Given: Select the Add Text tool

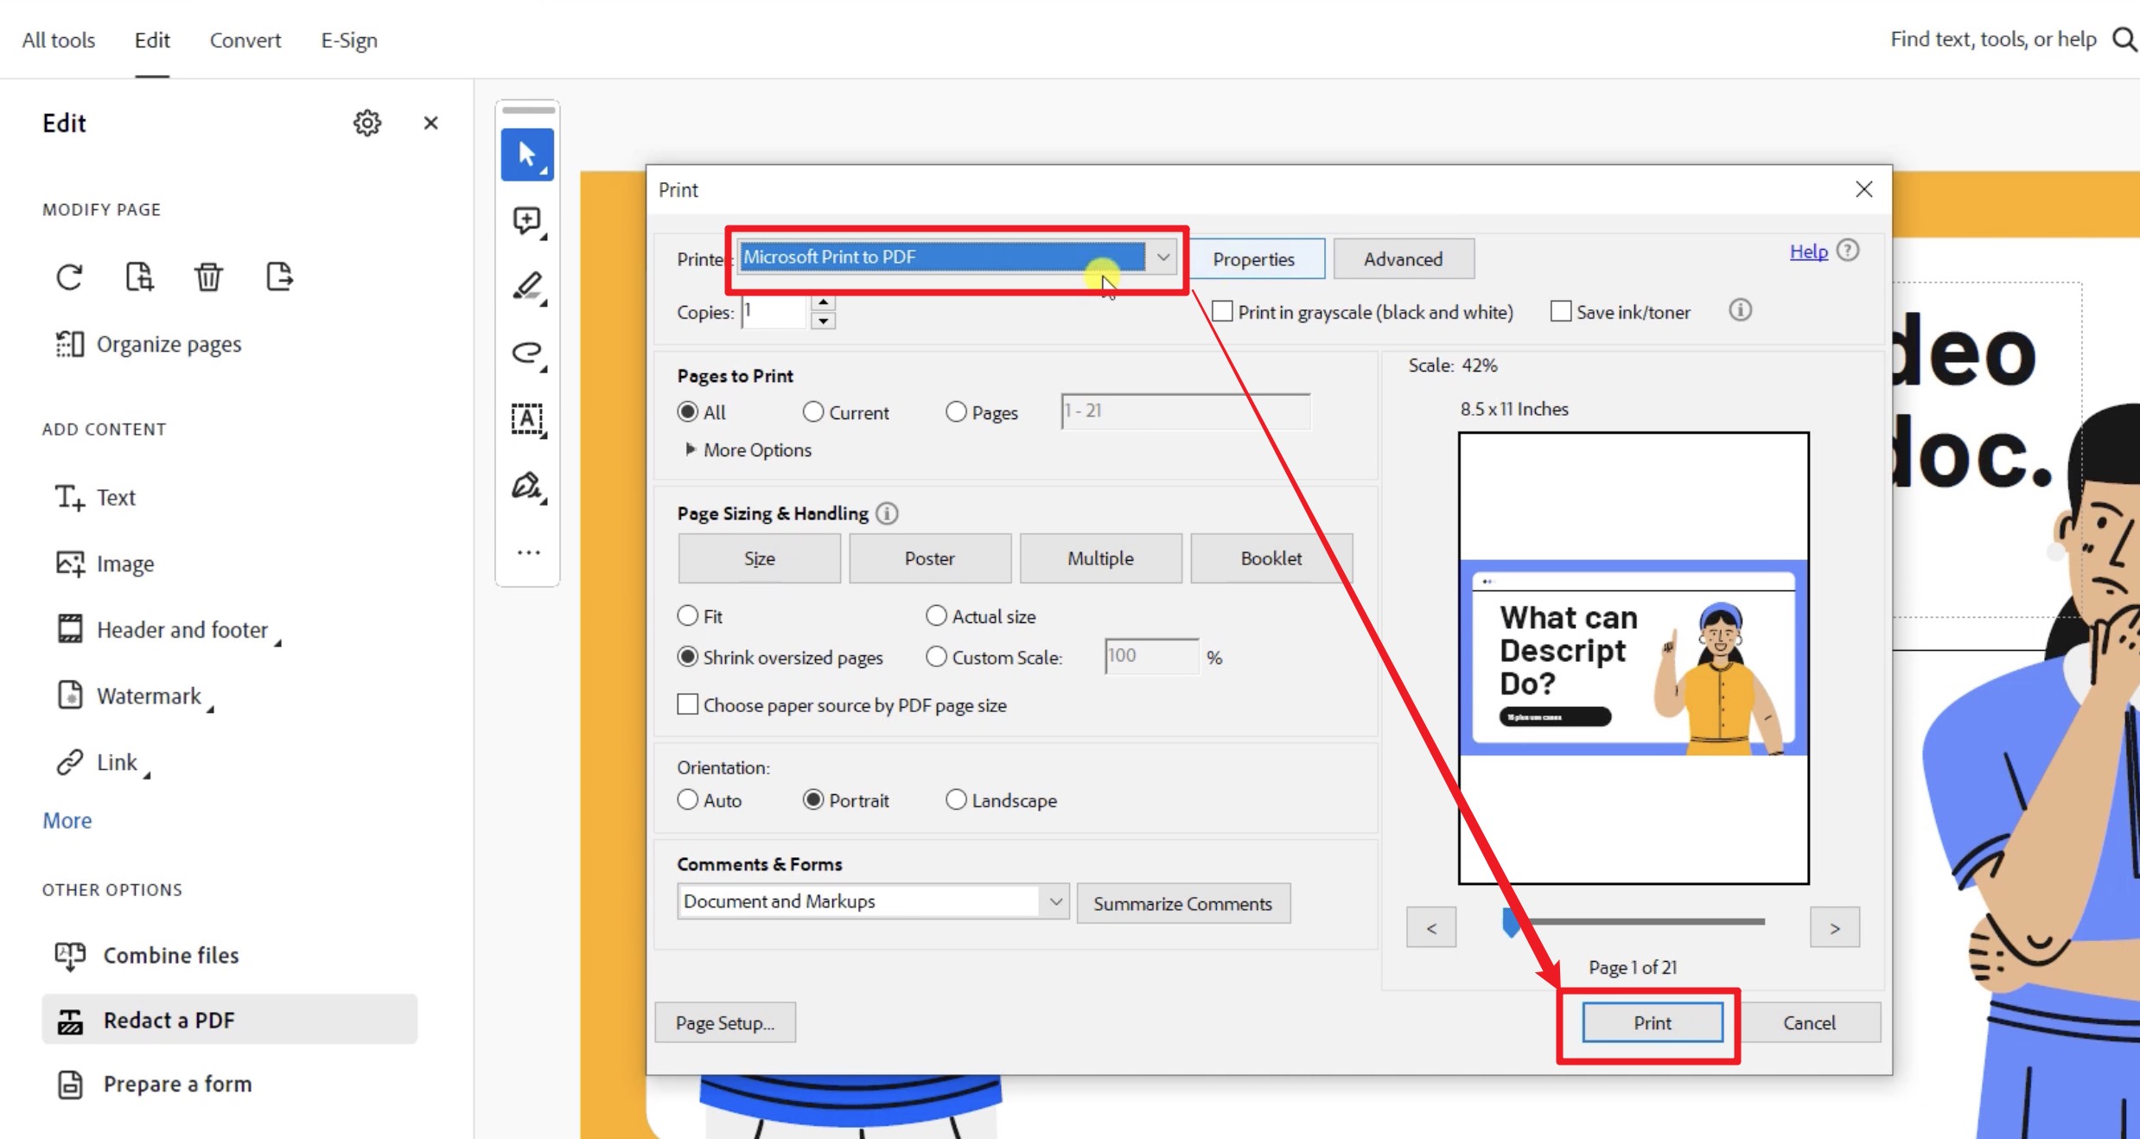Looking at the screenshot, I should pyautogui.click(x=95, y=497).
